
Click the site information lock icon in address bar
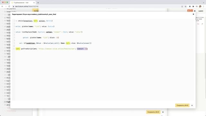click(14, 6)
